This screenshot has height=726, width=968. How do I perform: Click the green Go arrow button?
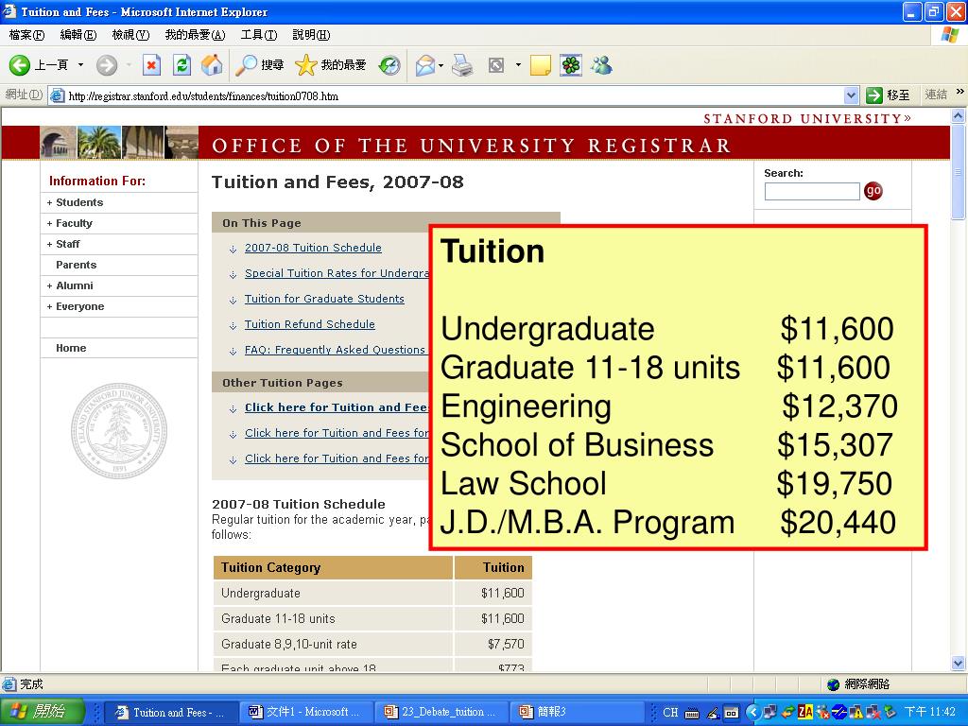874,95
